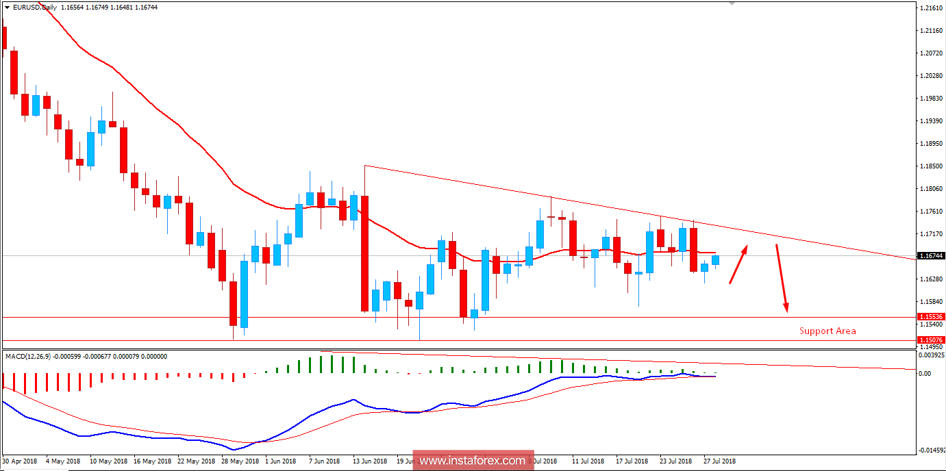The image size is (946, 471).
Task: Select the red current price tag 1.16744
Action: click(930, 257)
